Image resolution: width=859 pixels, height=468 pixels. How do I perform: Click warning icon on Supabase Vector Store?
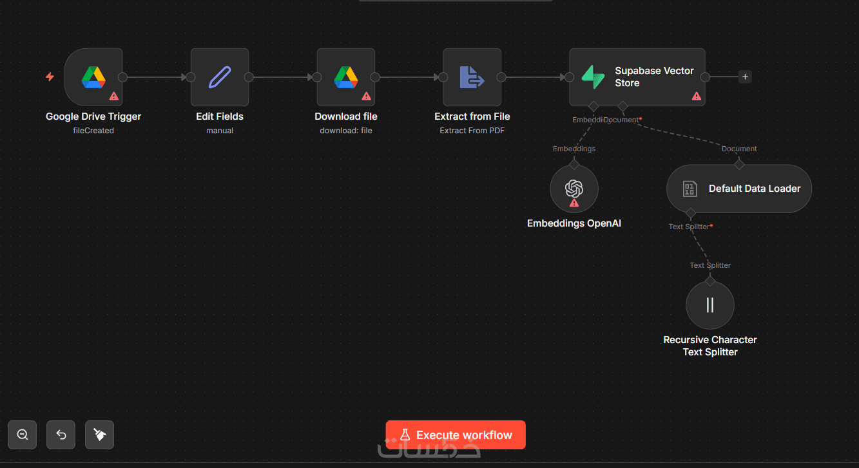pos(697,96)
